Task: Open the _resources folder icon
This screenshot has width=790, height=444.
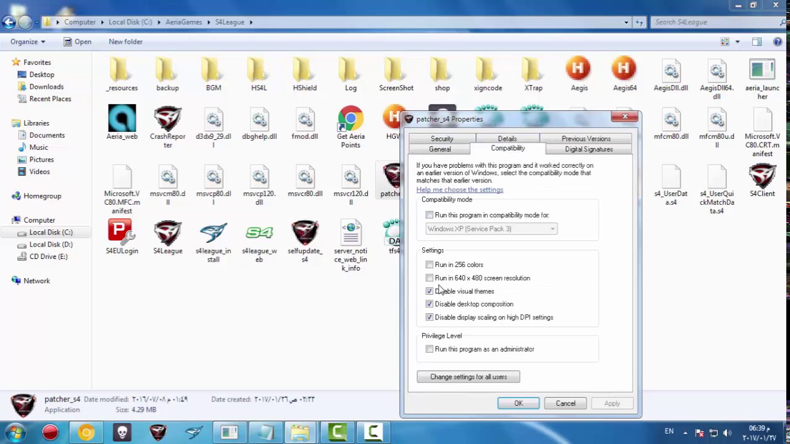Action: [x=122, y=69]
